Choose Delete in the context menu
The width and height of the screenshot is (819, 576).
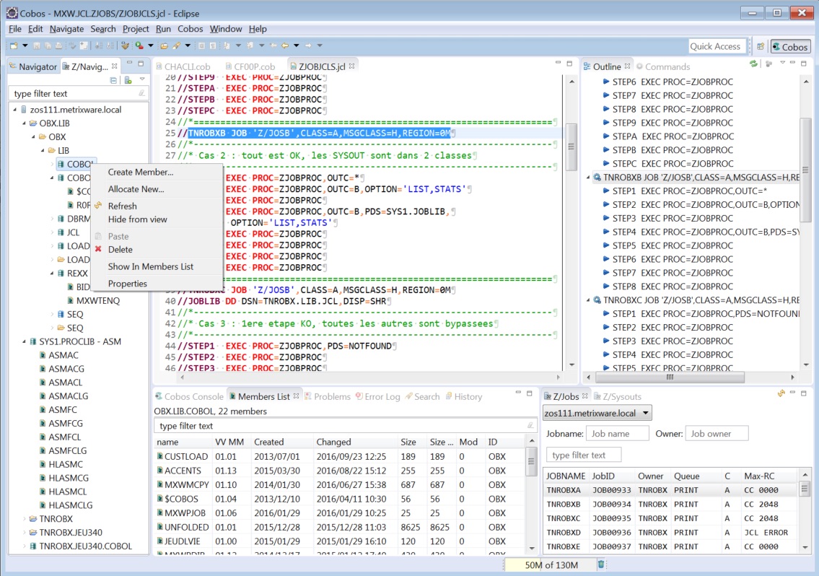(x=157, y=250)
